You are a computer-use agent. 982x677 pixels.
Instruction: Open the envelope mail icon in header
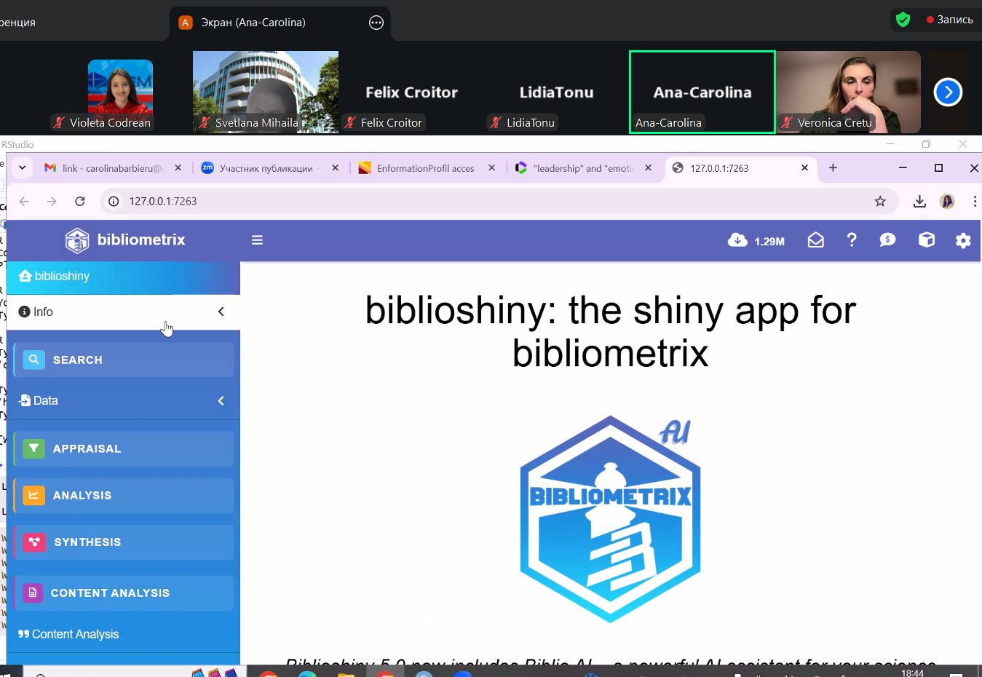pos(815,240)
